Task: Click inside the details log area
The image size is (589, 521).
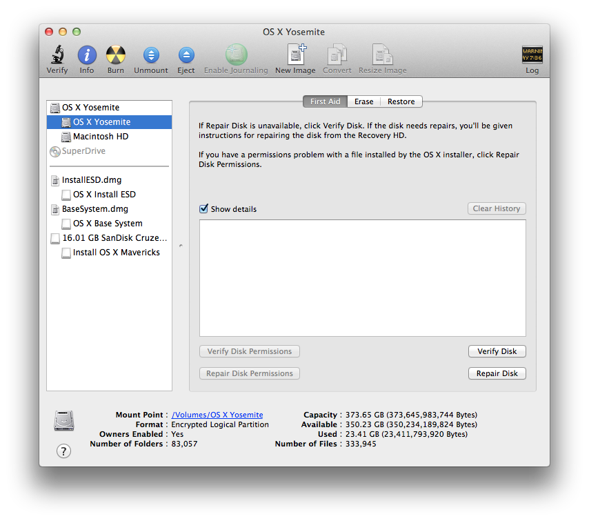Action: tap(363, 278)
